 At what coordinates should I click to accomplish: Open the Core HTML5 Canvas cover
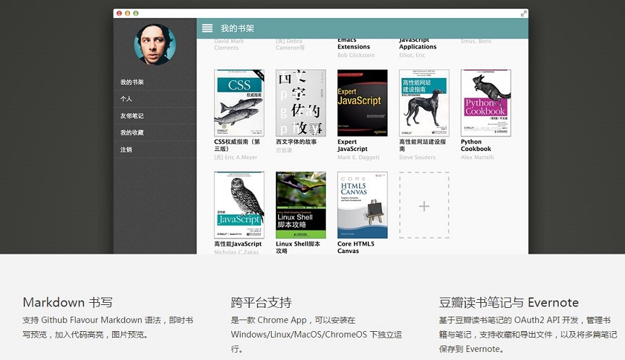[x=362, y=205]
